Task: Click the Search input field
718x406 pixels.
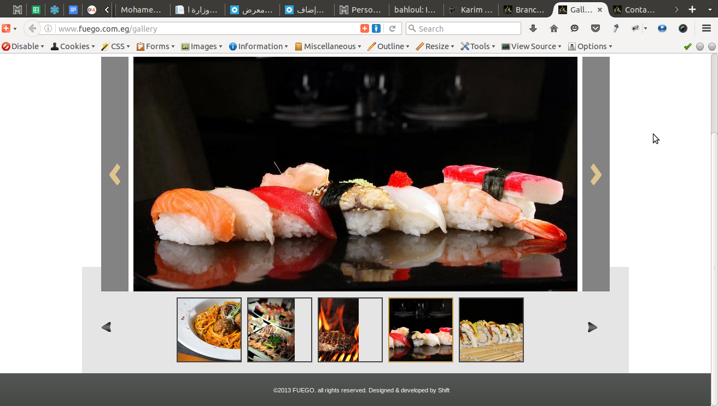Action: pos(463,28)
